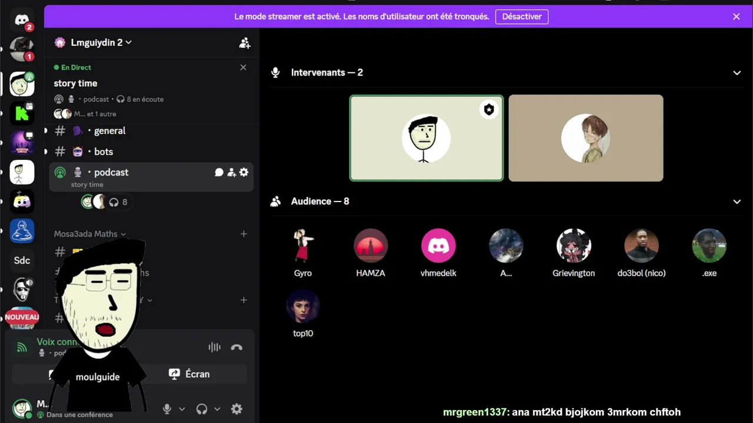Click the 'Audience — 8' heading text
Screen dimensions: 753x423
tap(320, 202)
